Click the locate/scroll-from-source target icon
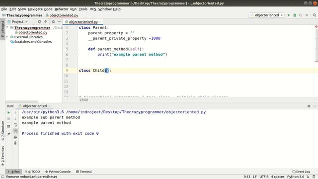318x179 pixels. [39, 21]
